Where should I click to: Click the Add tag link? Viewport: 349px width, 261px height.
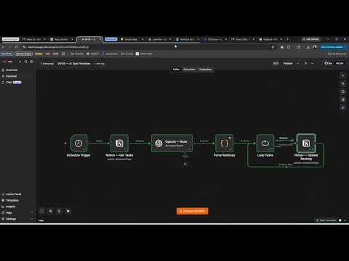pyautogui.click(x=100, y=64)
